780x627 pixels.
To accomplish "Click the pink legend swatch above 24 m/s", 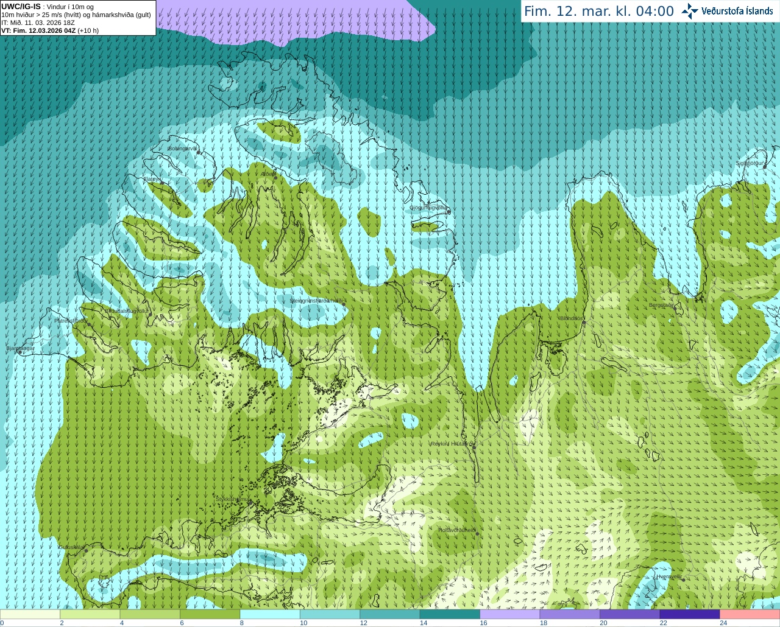I will [750, 614].
